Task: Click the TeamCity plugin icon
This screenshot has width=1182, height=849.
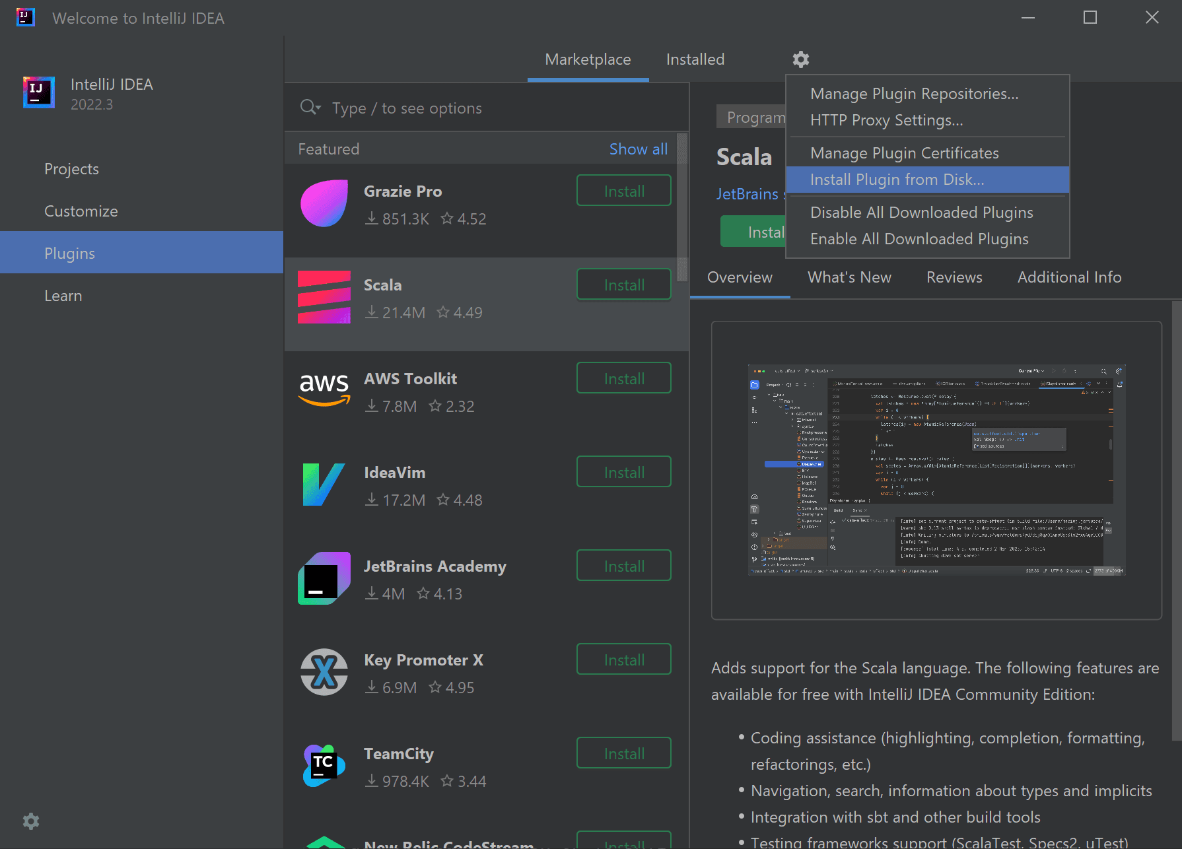Action: tap(324, 766)
